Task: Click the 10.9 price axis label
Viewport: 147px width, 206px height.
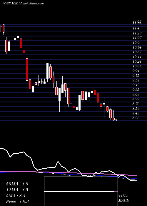Action: 136,43
